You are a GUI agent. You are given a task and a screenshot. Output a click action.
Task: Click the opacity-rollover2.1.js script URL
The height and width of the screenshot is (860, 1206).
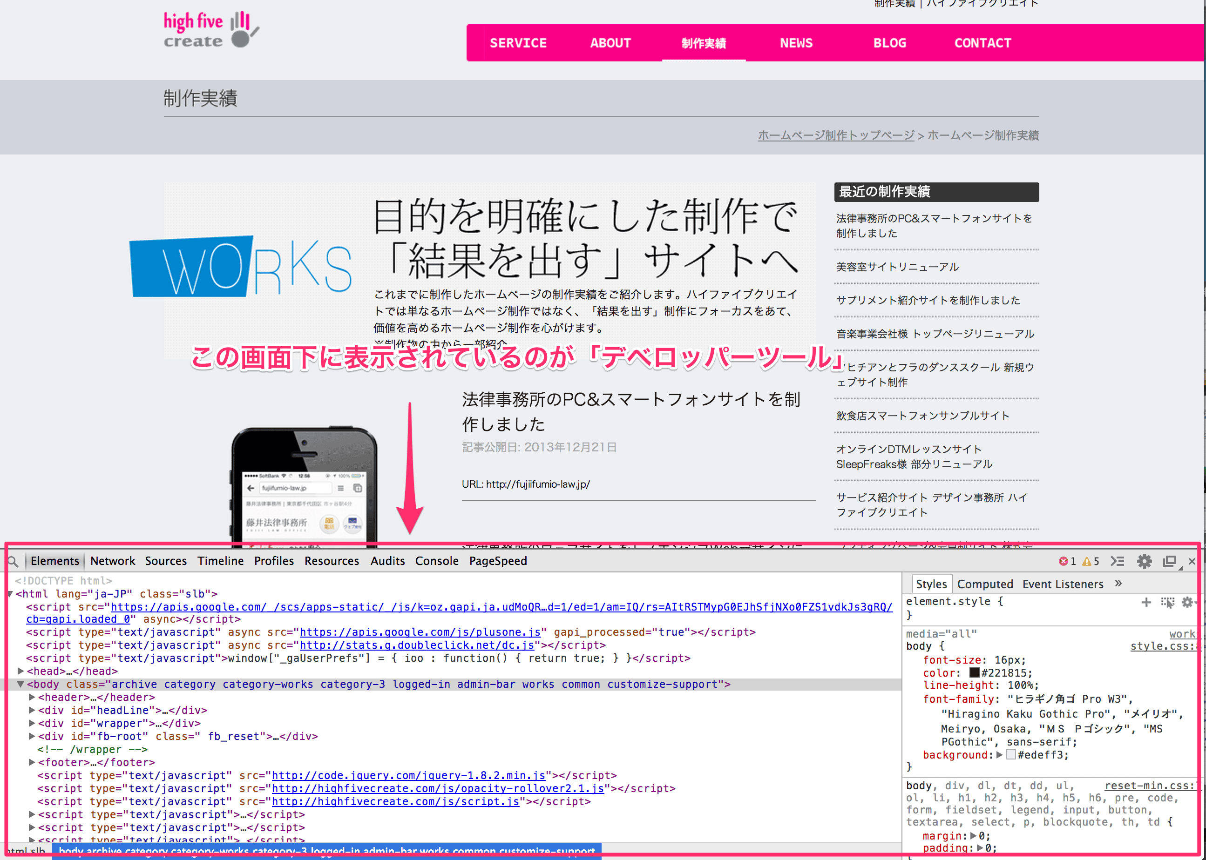(438, 788)
